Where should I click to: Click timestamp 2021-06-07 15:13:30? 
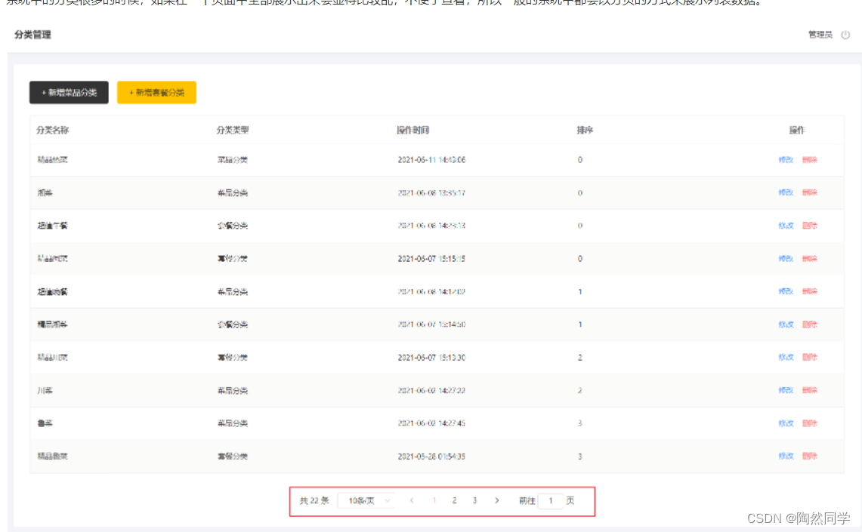[431, 358]
